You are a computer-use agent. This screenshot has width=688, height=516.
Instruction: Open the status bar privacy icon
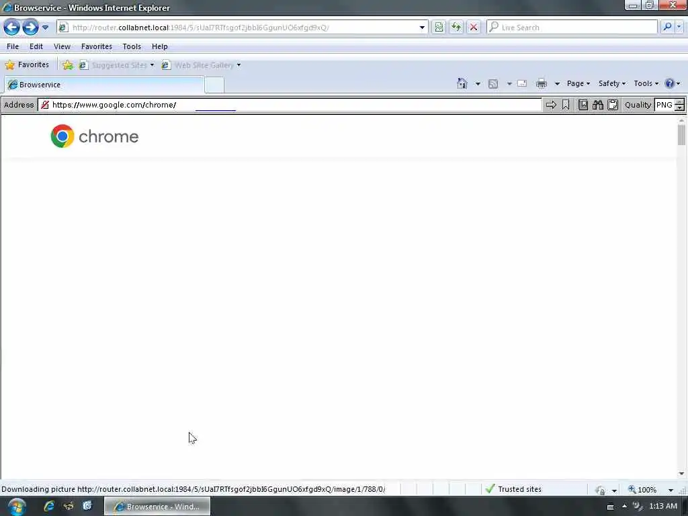pos(600,490)
